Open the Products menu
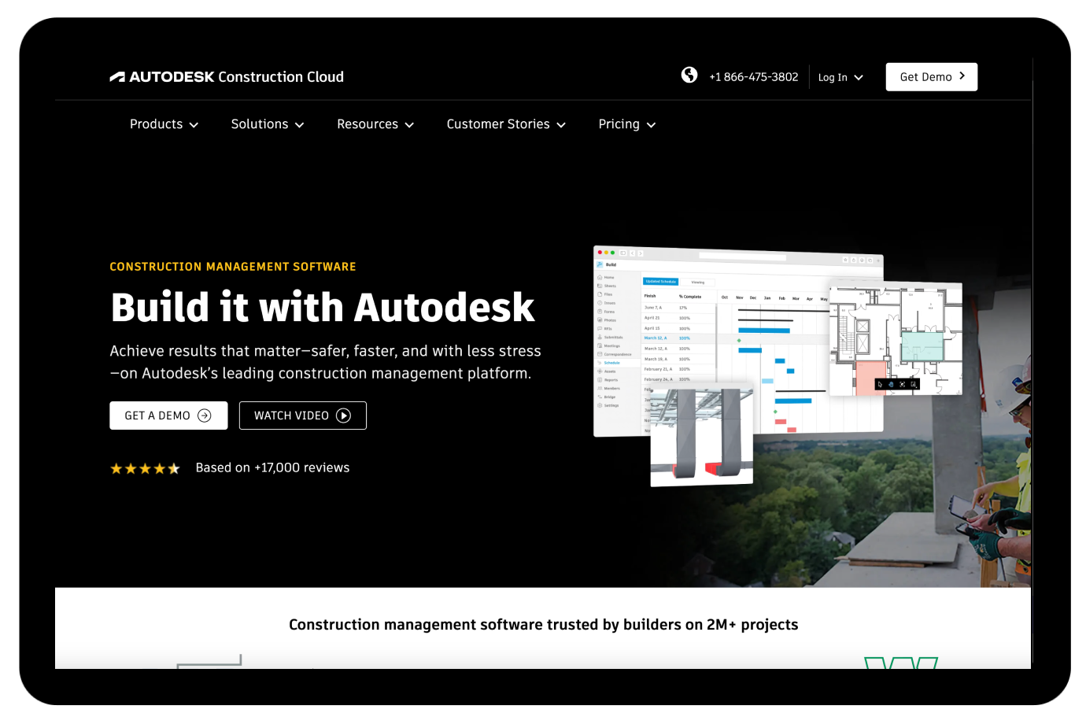Image resolution: width=1086 pixels, height=724 pixels. (x=164, y=124)
